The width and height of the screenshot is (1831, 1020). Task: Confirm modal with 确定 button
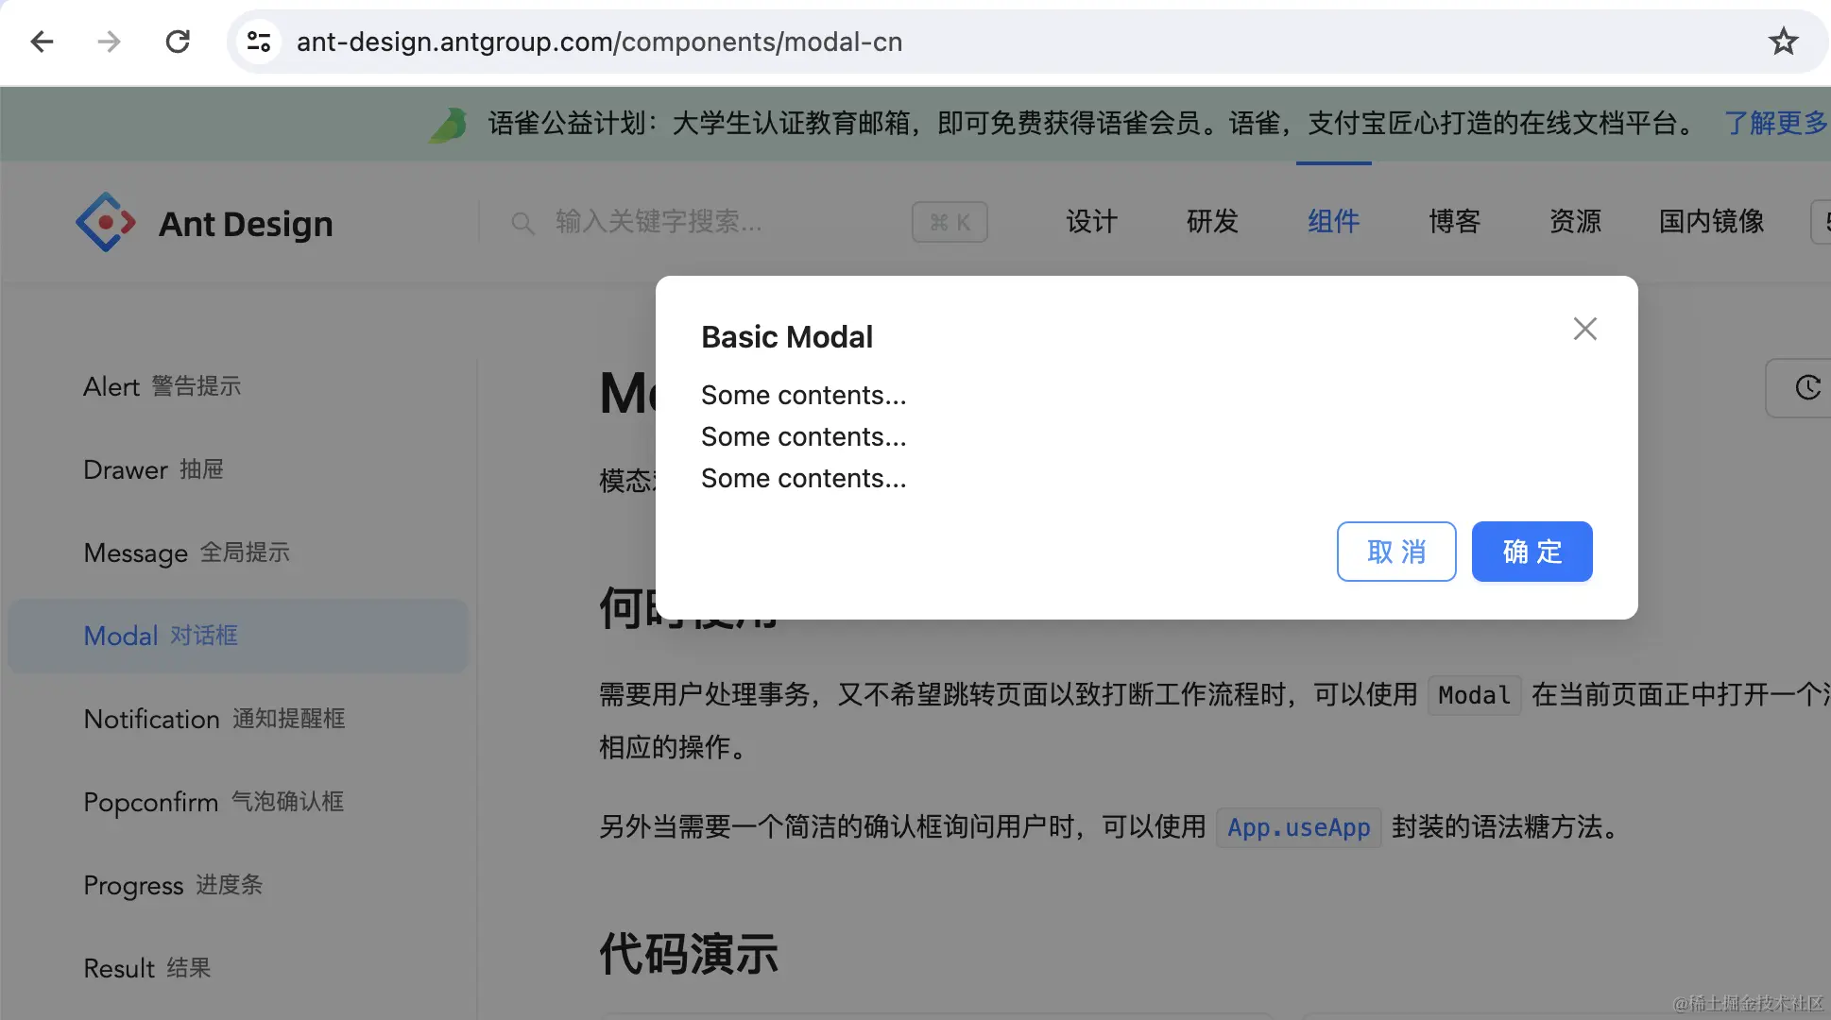(1532, 552)
